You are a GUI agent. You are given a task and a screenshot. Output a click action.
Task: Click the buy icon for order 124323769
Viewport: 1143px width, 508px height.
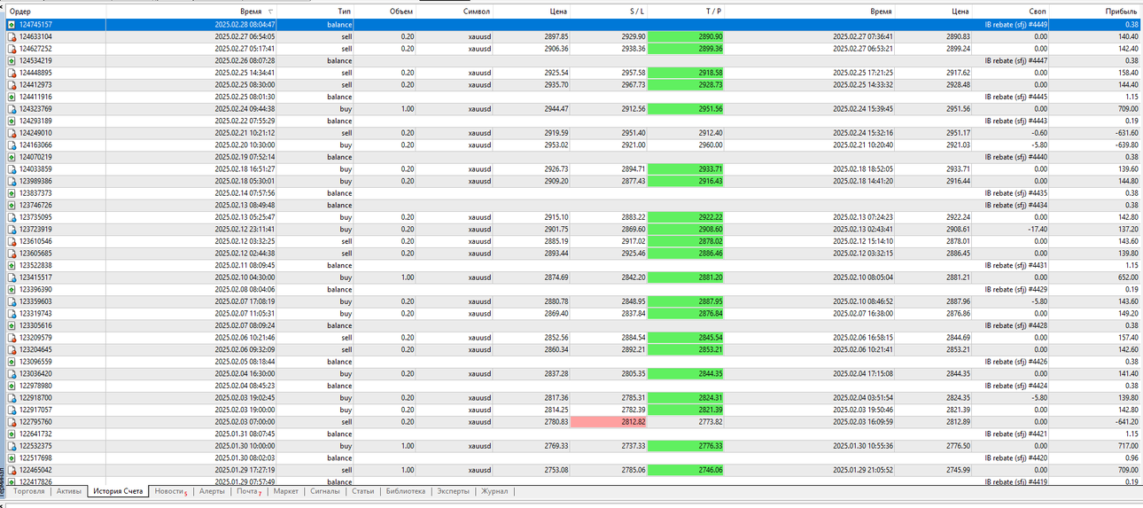pyautogui.click(x=12, y=109)
